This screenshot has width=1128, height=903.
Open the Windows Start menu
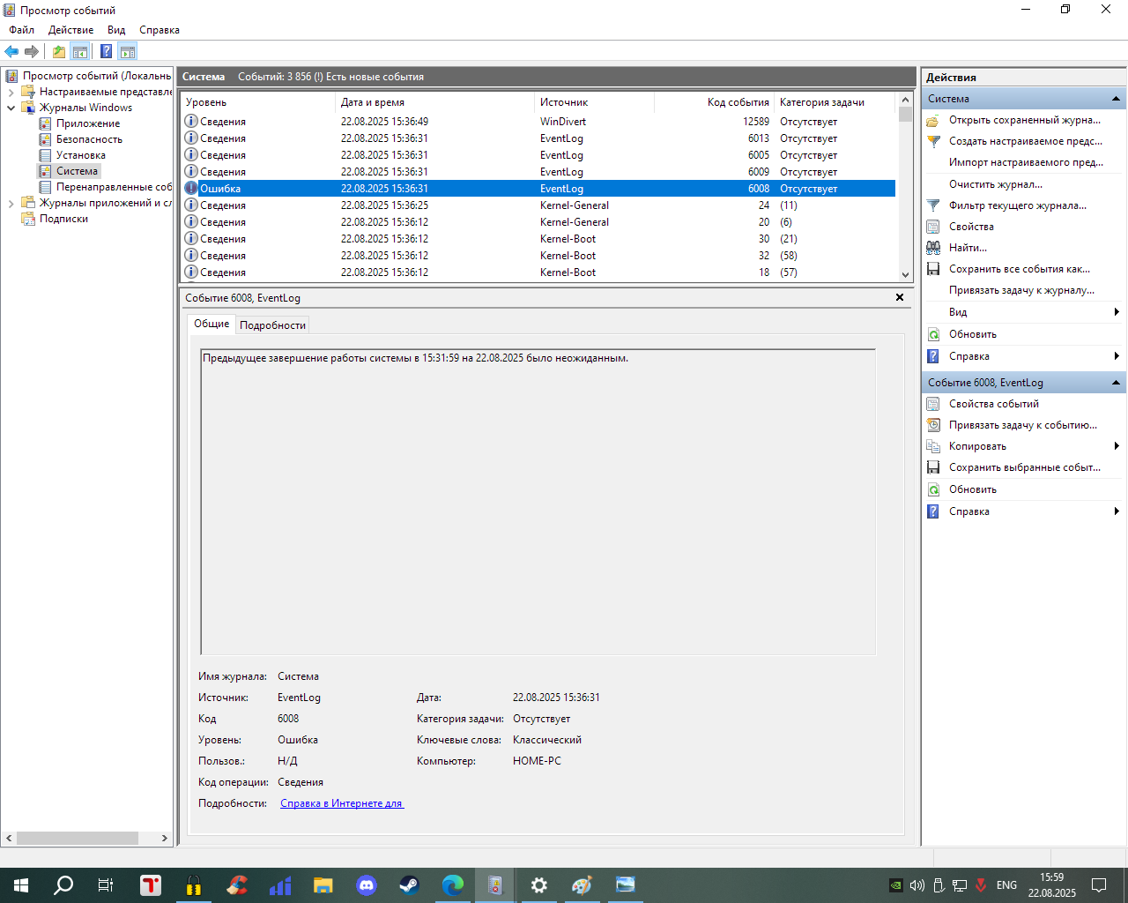coord(21,885)
